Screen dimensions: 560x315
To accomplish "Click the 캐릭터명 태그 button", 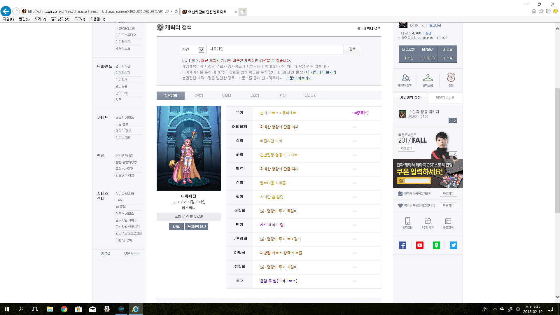I will click(x=197, y=227).
